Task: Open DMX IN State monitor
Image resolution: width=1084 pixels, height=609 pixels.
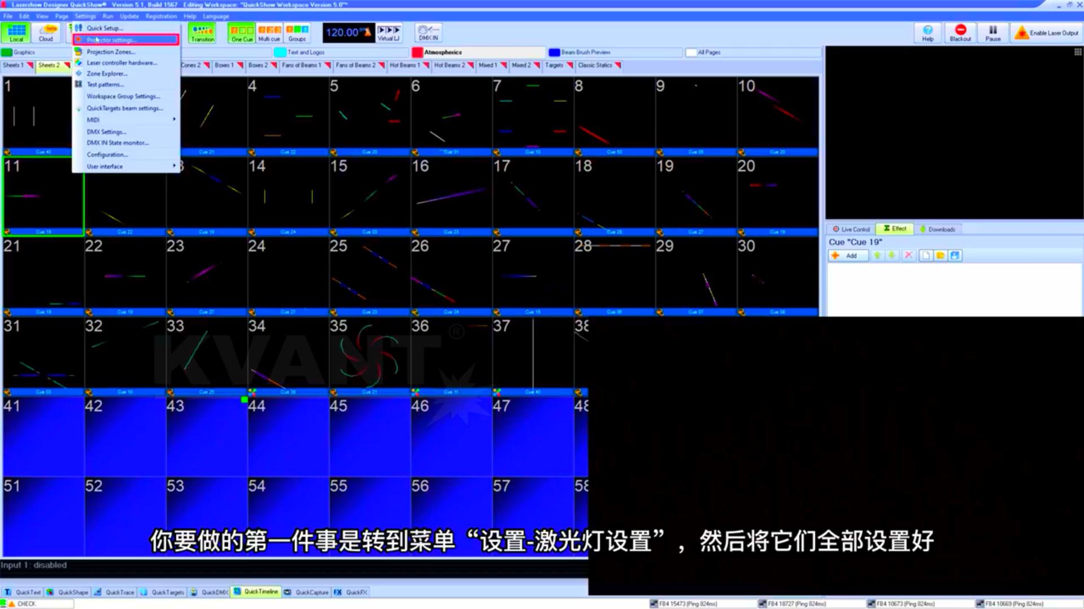Action: point(126,143)
